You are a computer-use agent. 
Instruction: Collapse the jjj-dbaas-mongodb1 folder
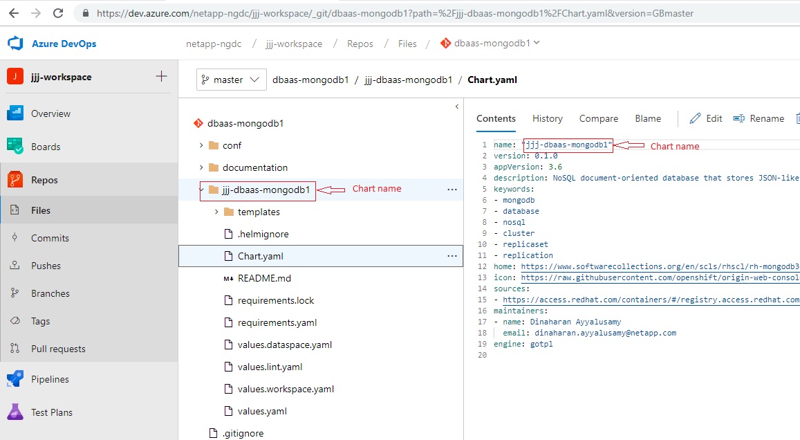[x=201, y=190]
